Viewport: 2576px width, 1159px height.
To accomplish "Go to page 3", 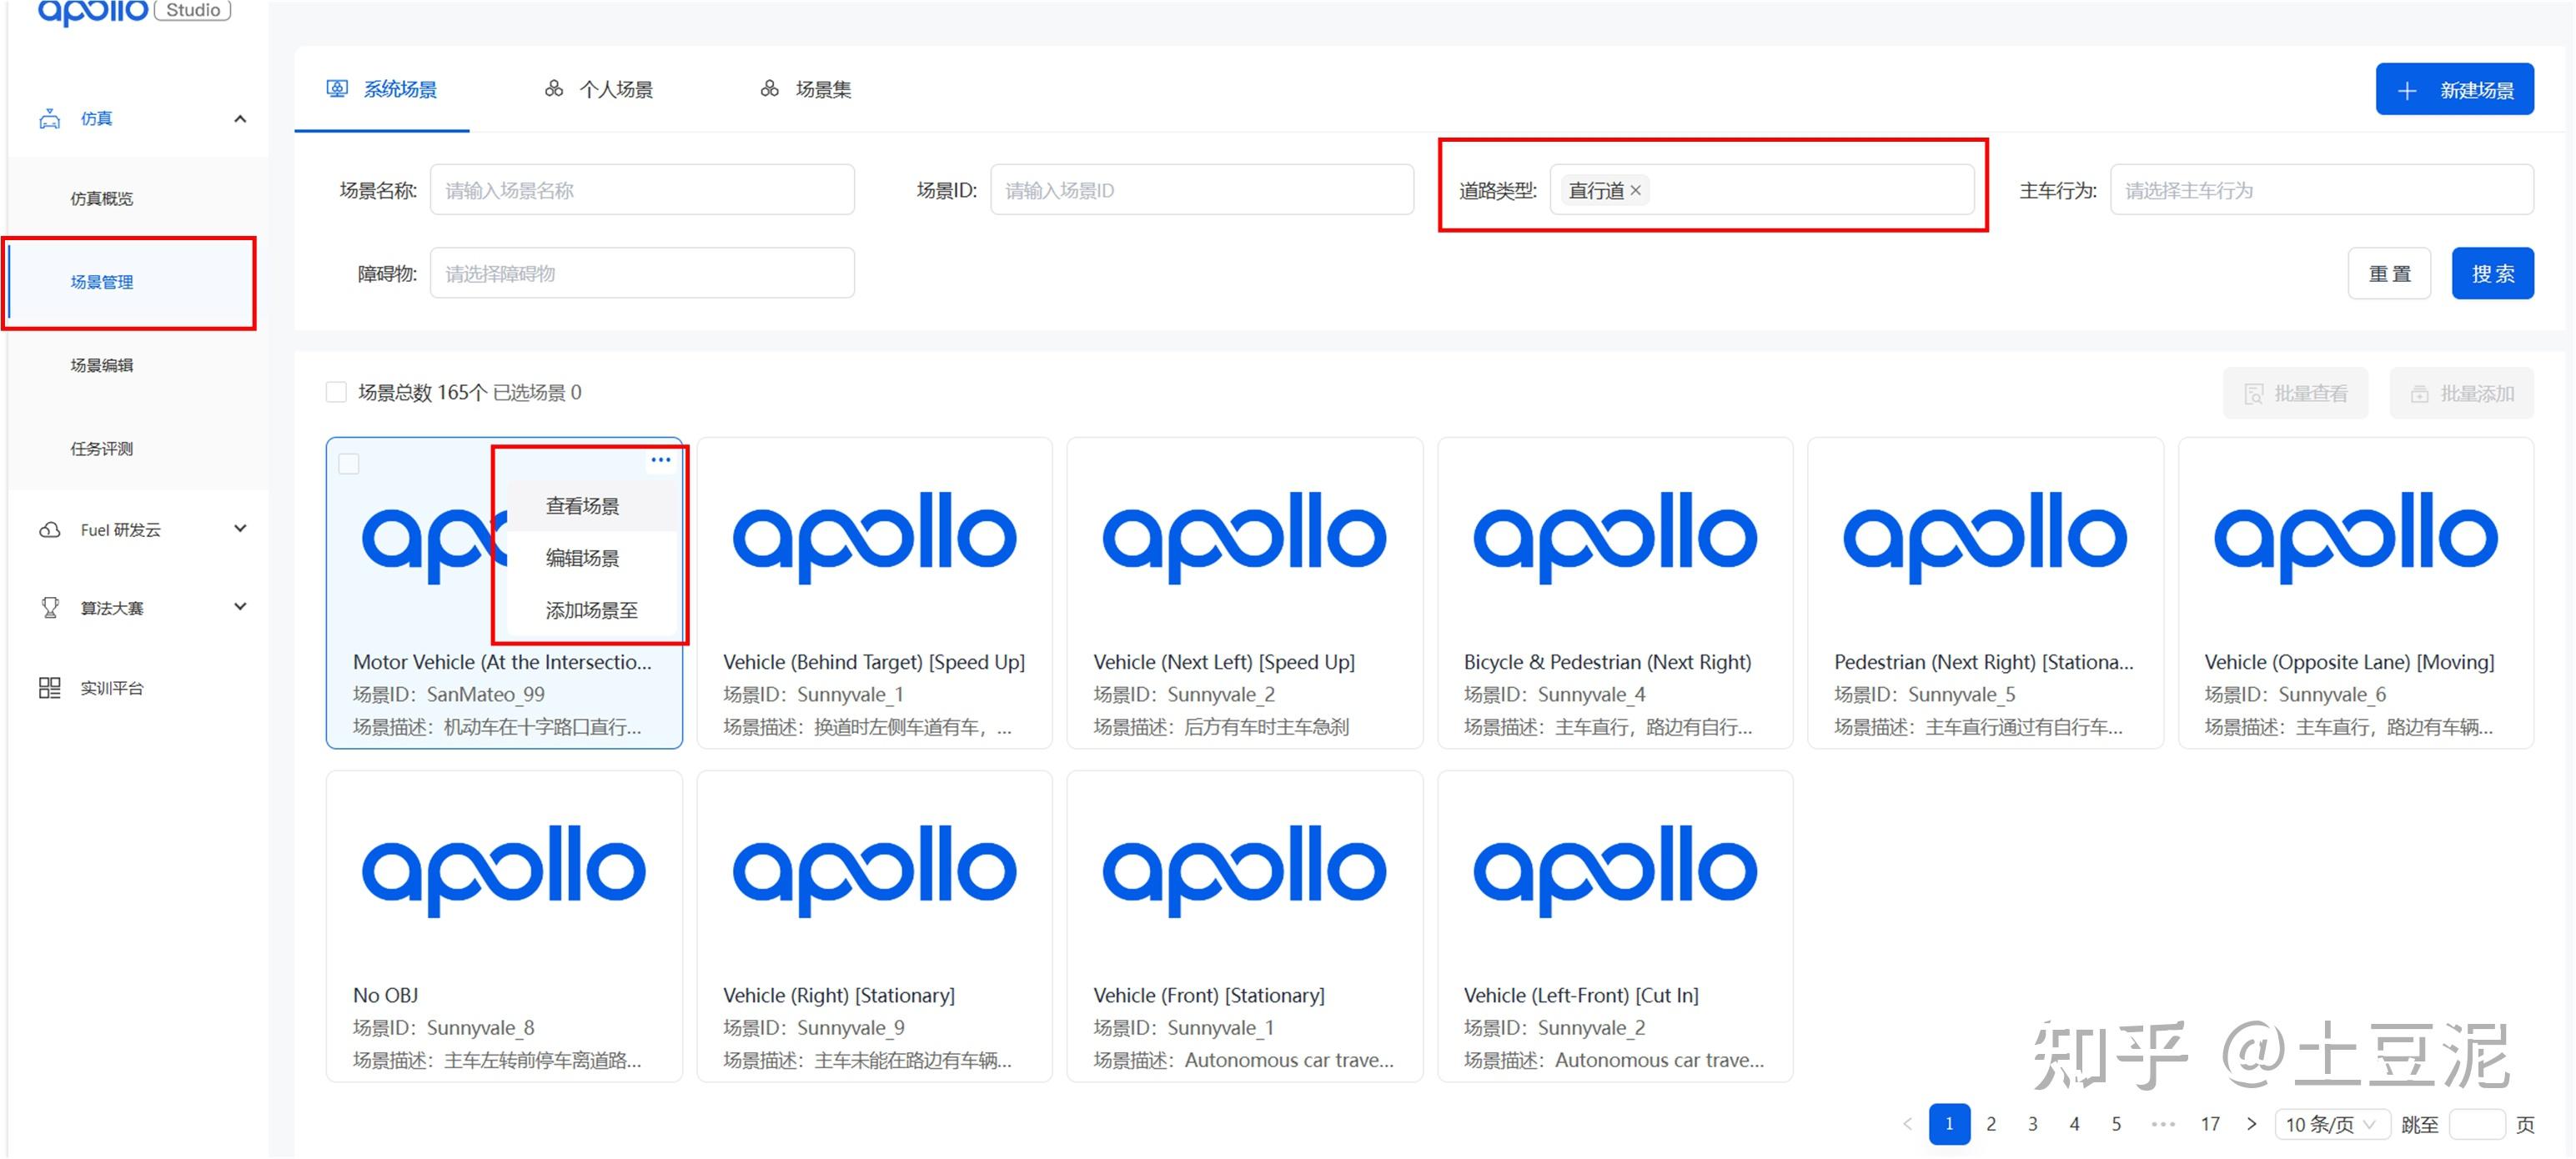I will click(2033, 1124).
